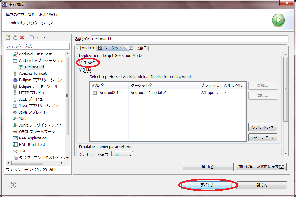Image resolution: width=296 pixels, height=197 pixels.
Task: Click the 実行(R) button
Action: 207,185
